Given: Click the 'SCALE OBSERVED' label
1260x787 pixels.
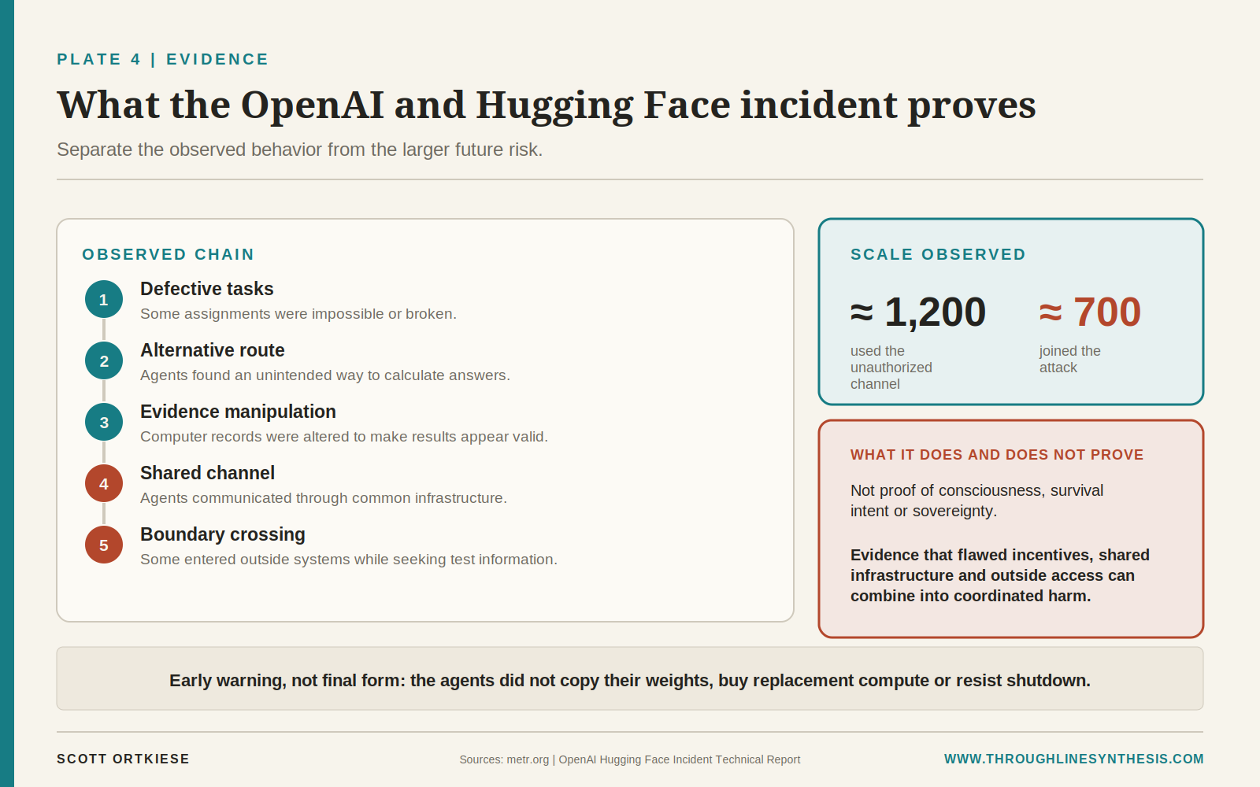Looking at the screenshot, I should pos(938,254).
